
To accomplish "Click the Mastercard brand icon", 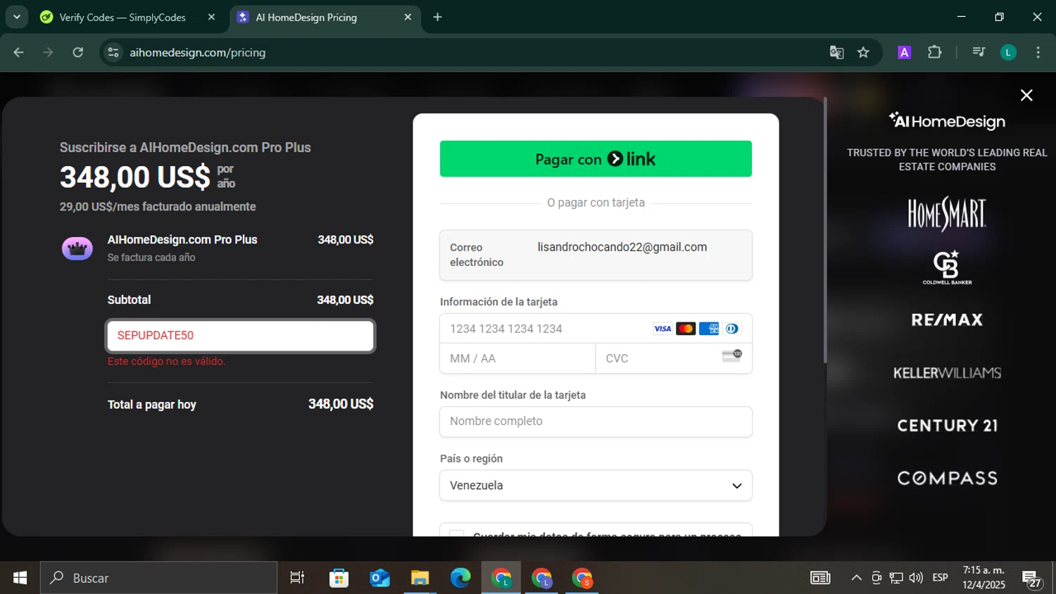I will [x=686, y=329].
